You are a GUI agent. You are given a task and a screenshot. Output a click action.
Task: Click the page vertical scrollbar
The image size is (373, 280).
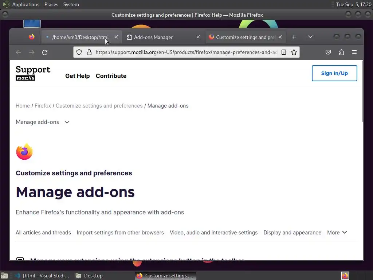pos(362,92)
